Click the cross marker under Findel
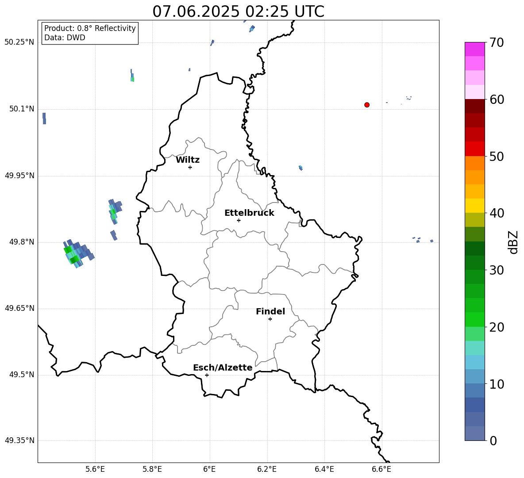Image resolution: width=524 pixels, height=478 pixels. click(270, 319)
